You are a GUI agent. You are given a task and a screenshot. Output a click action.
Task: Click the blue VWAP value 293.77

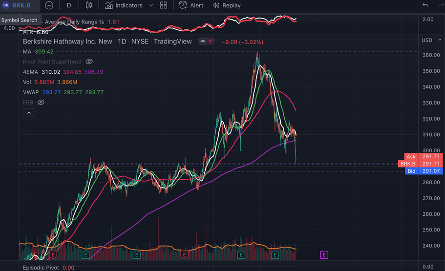point(51,92)
